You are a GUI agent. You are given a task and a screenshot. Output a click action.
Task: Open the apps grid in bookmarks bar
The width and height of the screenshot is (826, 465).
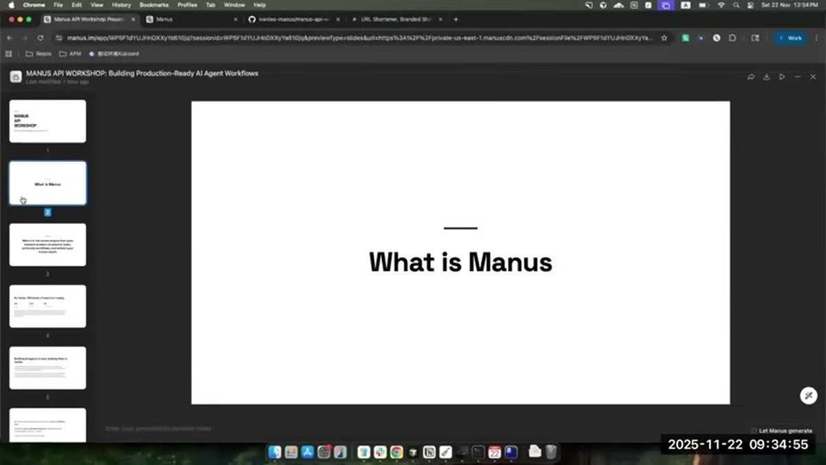[9, 53]
